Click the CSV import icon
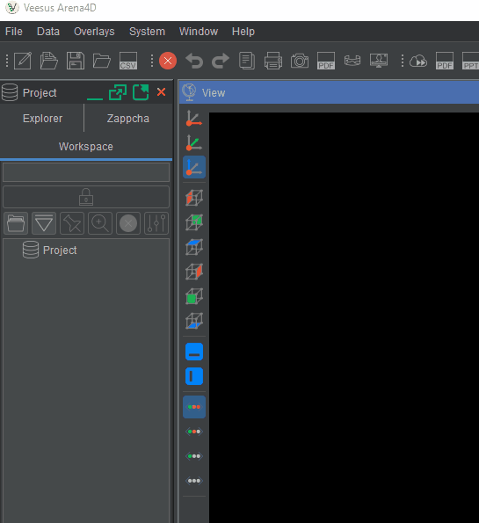 128,61
